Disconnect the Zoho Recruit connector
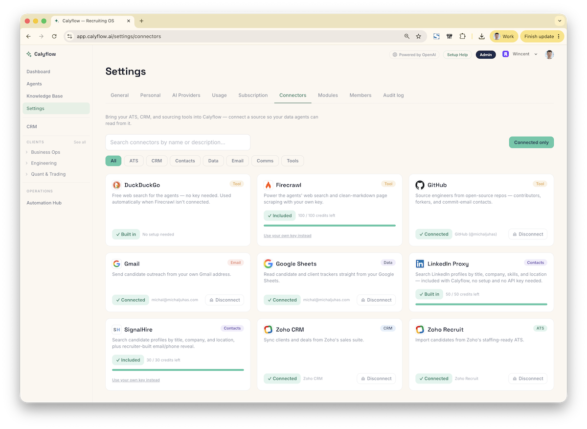This screenshot has width=587, height=429. pyautogui.click(x=528, y=379)
